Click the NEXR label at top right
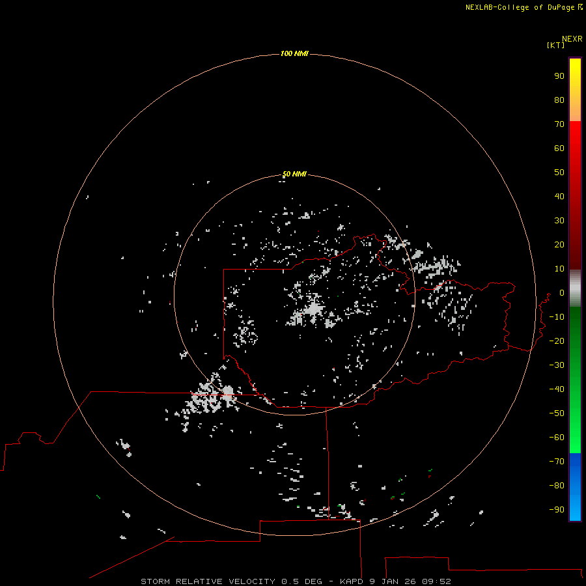 click(572, 39)
